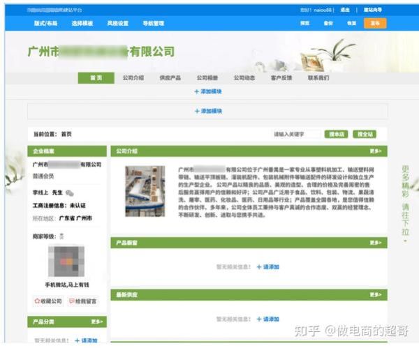Click the WeChat icon beside the contact name
Image resolution: width=419 pixels, height=348 pixels.
tap(69, 192)
